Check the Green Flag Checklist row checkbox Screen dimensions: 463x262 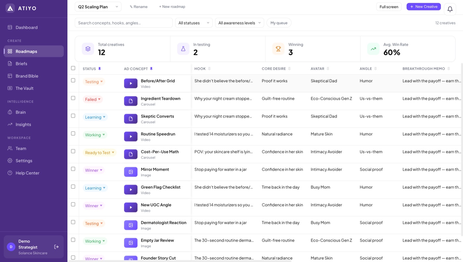coord(73,187)
